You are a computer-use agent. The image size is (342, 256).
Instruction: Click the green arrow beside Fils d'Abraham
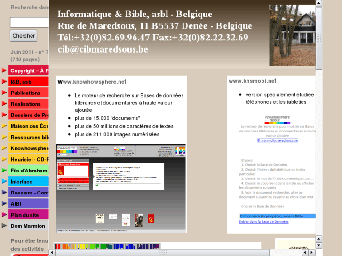pyautogui.click(x=4, y=171)
